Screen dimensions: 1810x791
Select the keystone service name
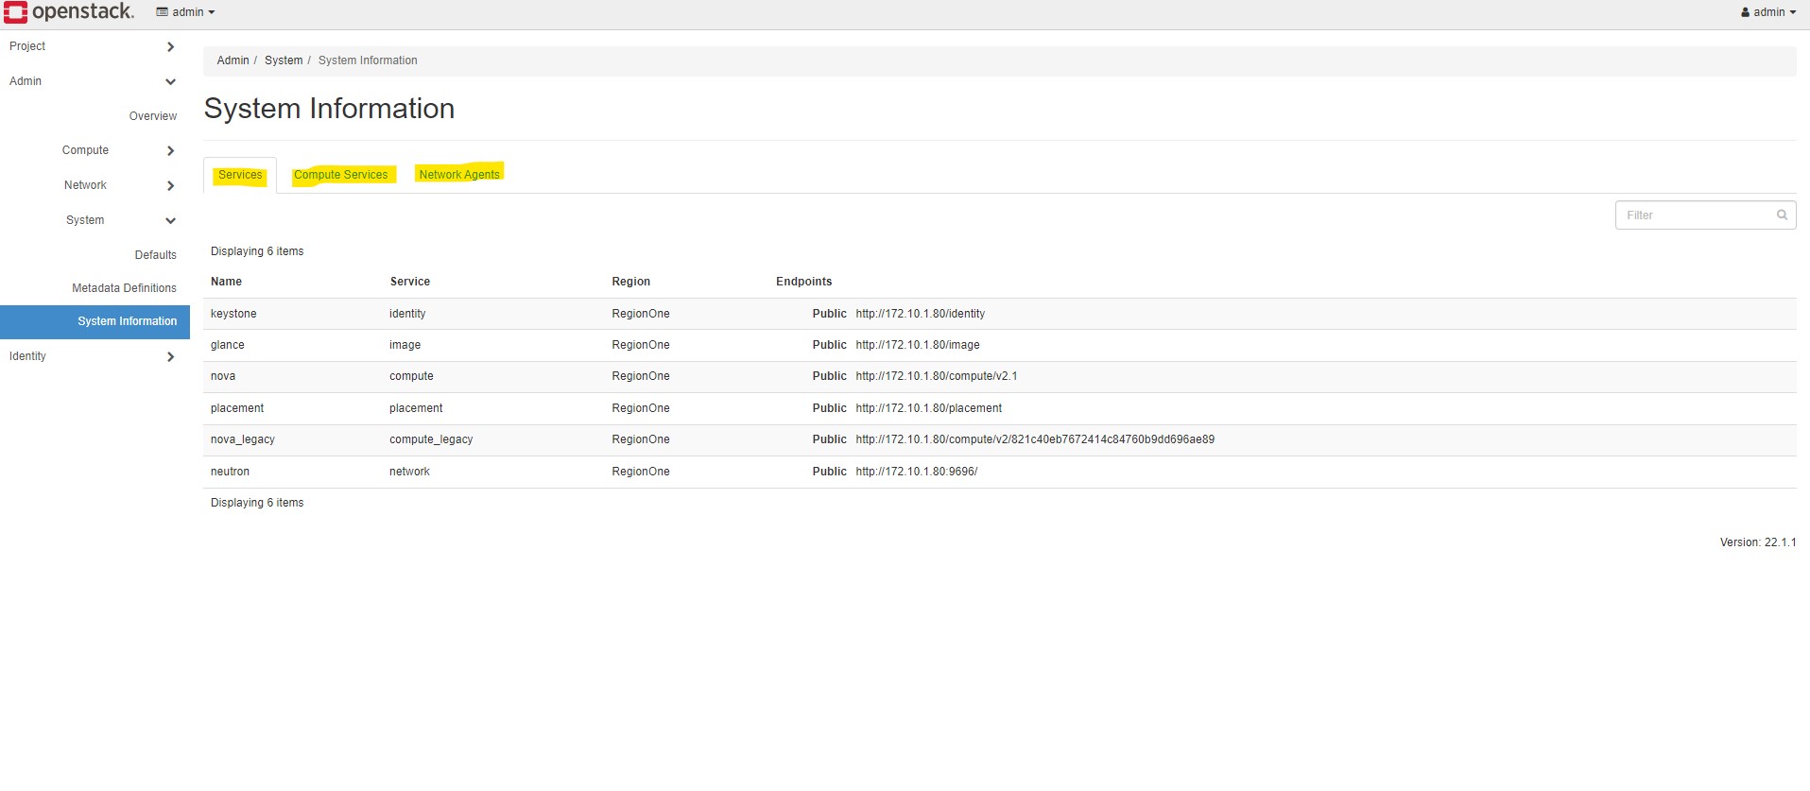click(233, 314)
